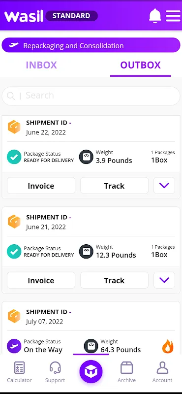Track the June 22 shipment
The image size is (182, 394).
pyautogui.click(x=114, y=186)
